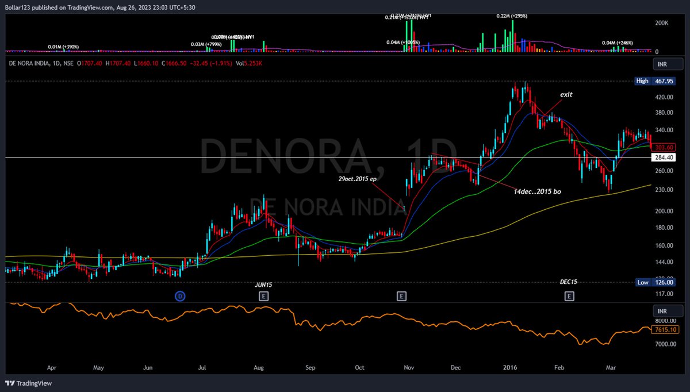Click the 'Oct' label on time axis
690x392 pixels.
[359, 367]
